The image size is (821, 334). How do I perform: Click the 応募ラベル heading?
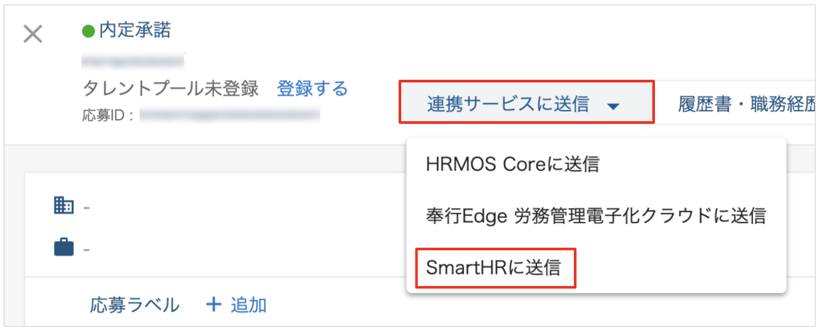[x=135, y=305]
